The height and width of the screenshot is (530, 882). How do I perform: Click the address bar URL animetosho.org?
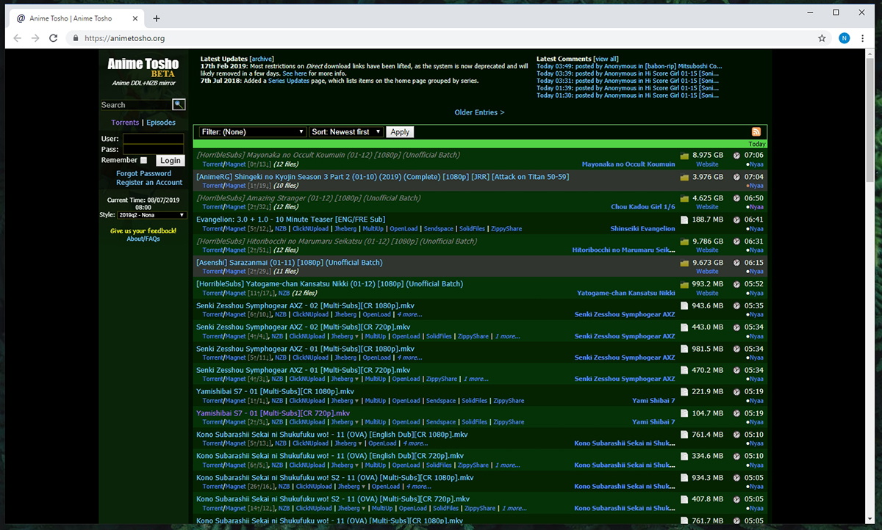[x=124, y=38]
